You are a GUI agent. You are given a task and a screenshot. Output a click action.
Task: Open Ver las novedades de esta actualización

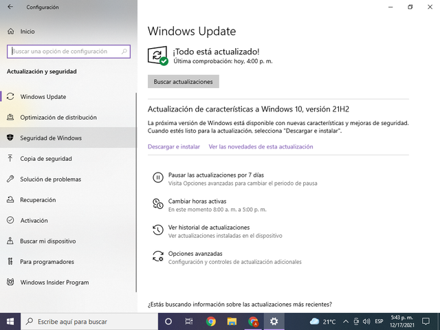coord(261,146)
